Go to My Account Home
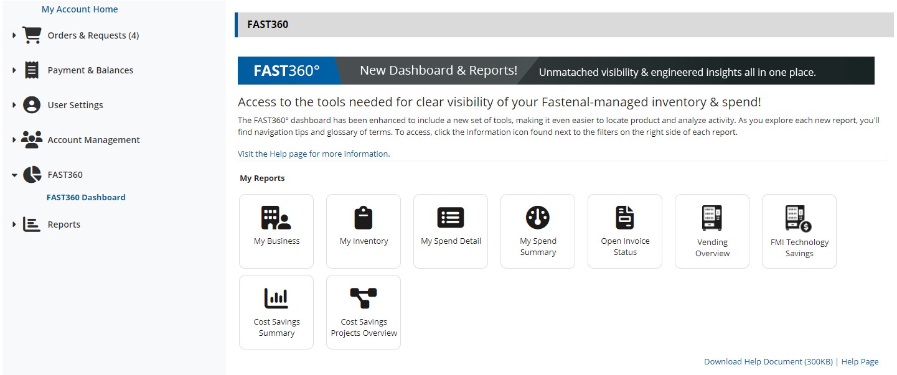897x375 pixels. click(80, 9)
